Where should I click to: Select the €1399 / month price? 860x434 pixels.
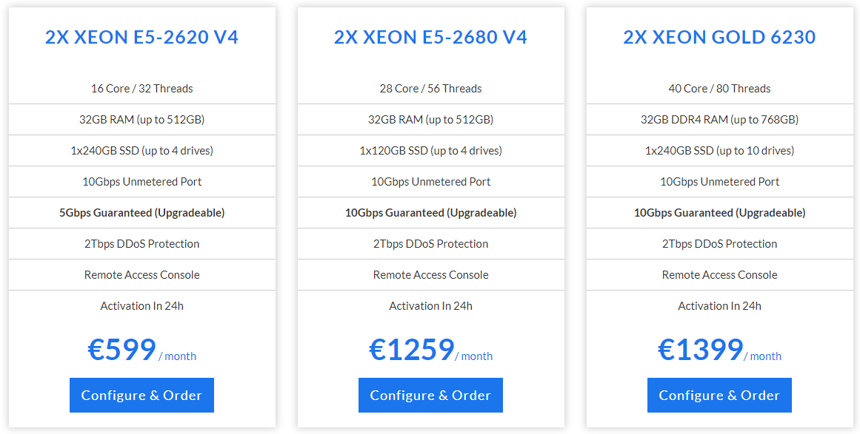(719, 350)
